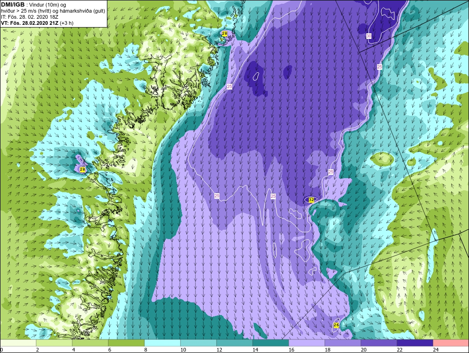Click the DMI/IGB title text
Image resolution: width=469 pixels, height=353 pixels.
13,5
